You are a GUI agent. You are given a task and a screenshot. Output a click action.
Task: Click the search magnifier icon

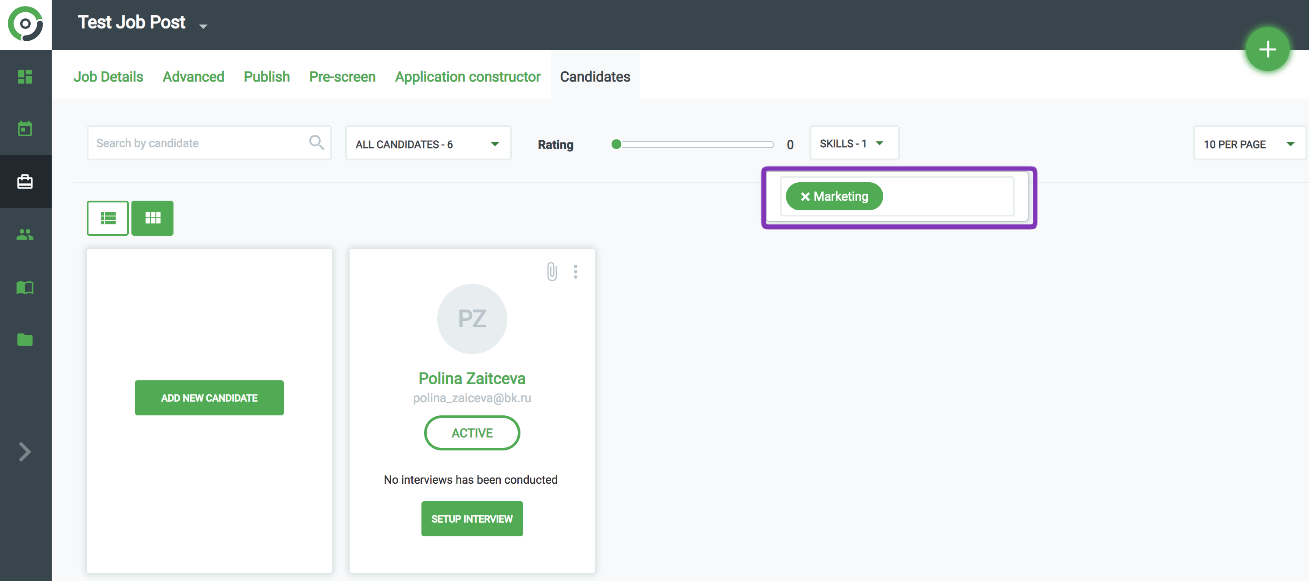pyautogui.click(x=316, y=143)
